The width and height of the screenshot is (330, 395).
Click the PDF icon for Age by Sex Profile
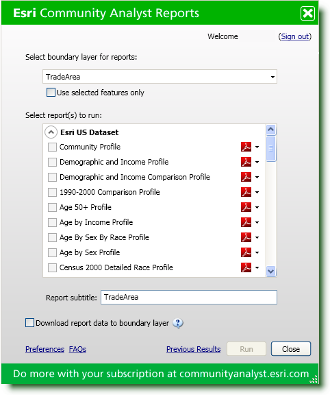tap(246, 252)
